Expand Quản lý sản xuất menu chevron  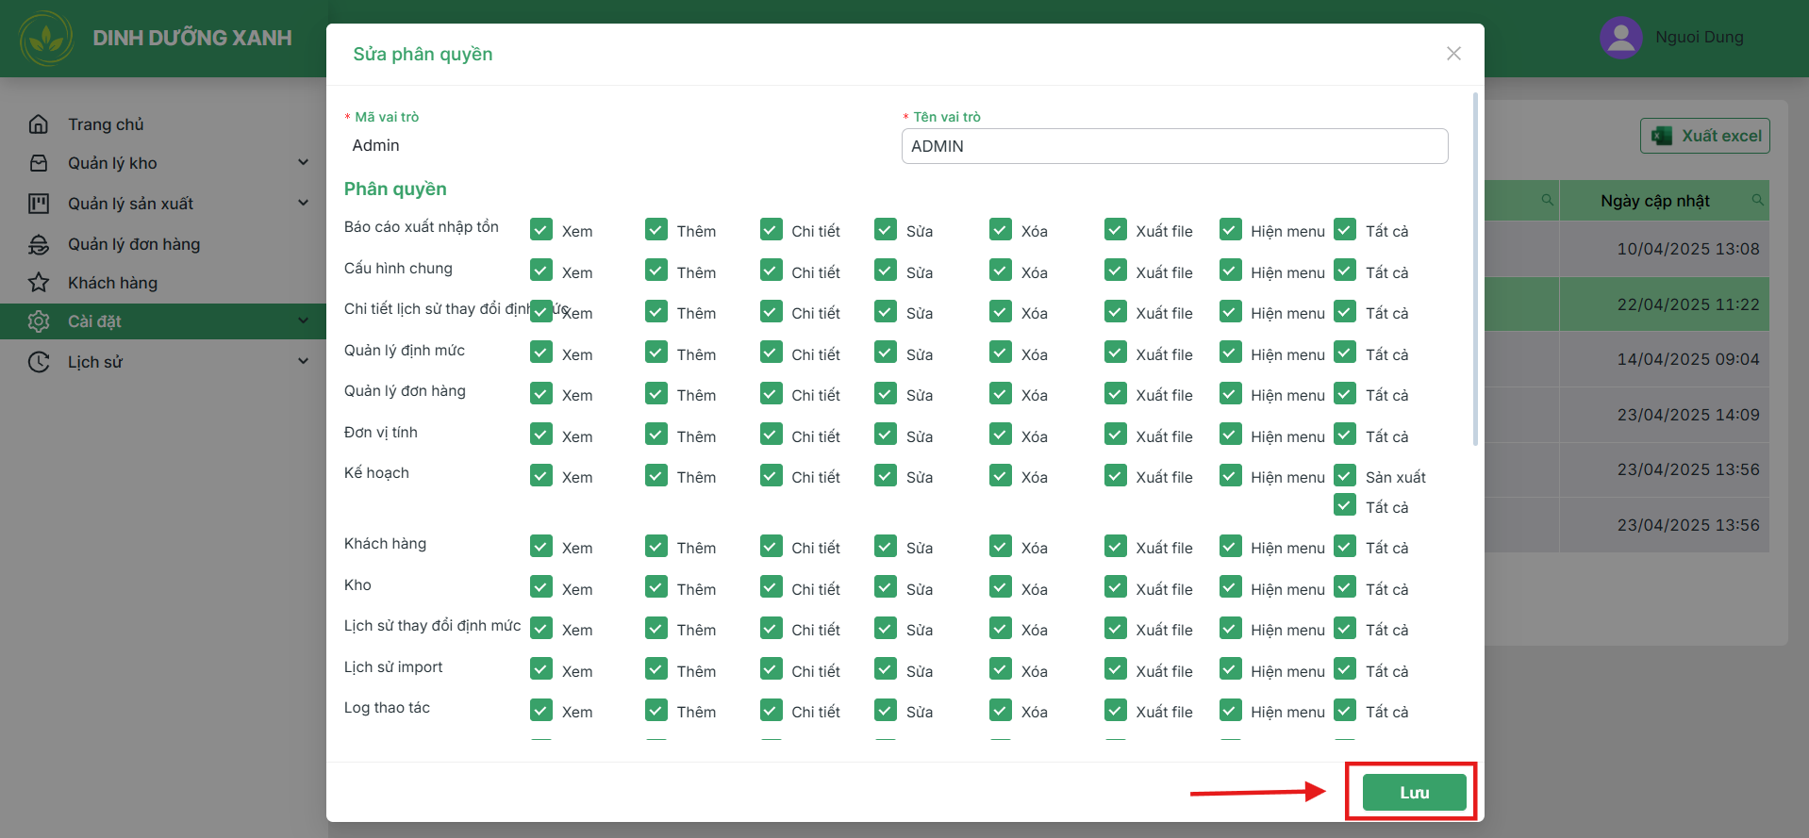(x=303, y=203)
